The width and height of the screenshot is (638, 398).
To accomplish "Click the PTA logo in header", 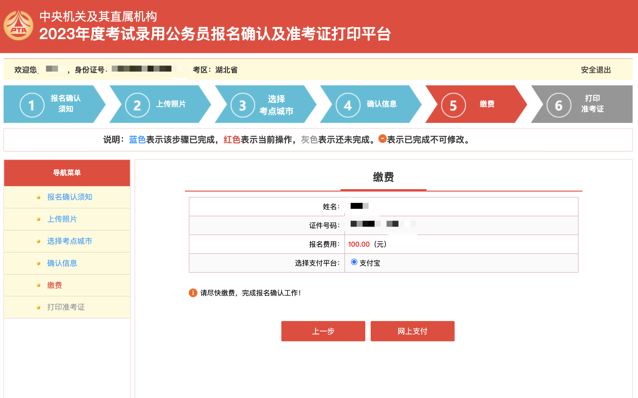I will click(19, 26).
